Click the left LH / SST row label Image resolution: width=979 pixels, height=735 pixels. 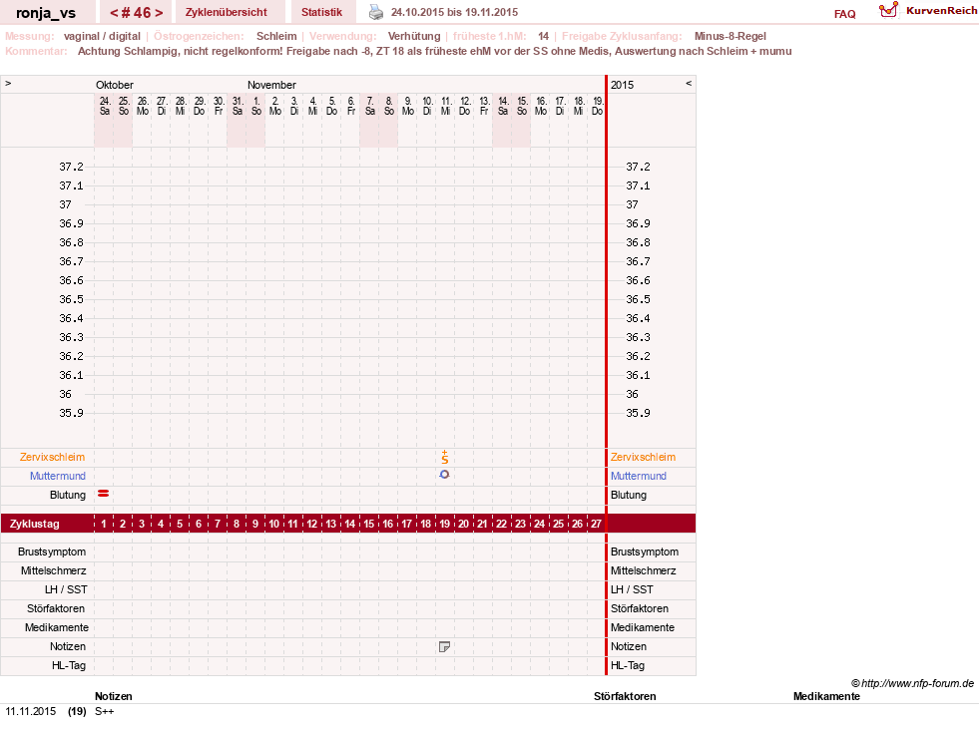(x=66, y=589)
